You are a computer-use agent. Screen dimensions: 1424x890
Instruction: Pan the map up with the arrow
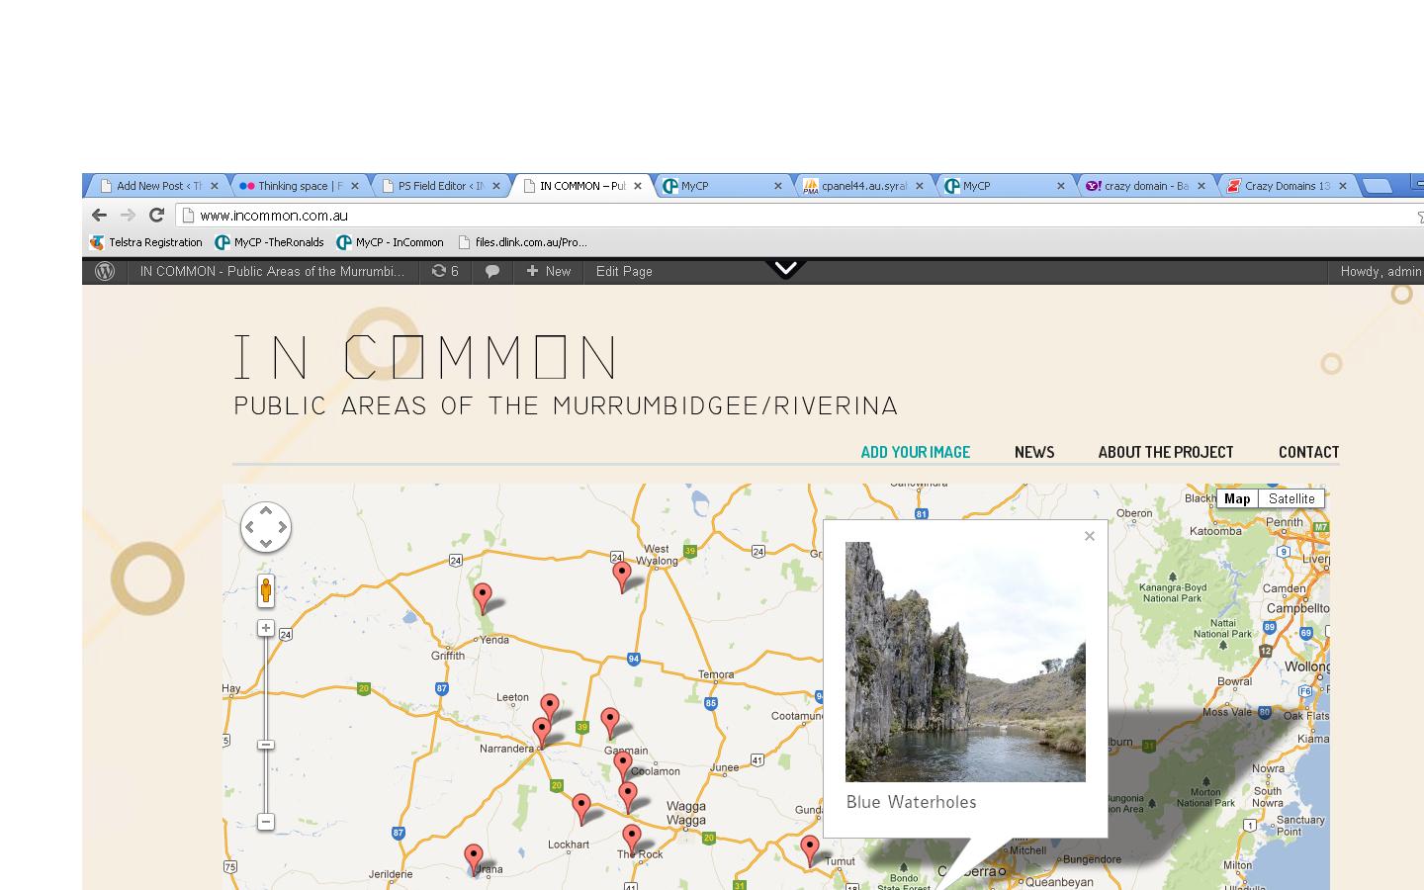click(266, 510)
